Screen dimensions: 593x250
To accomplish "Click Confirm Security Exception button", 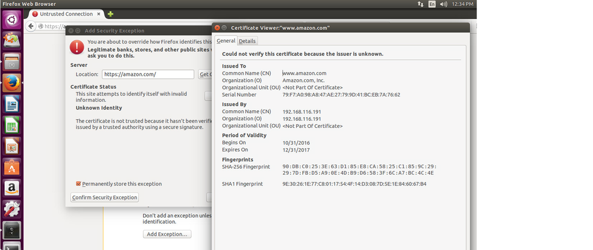I will click(x=104, y=197).
